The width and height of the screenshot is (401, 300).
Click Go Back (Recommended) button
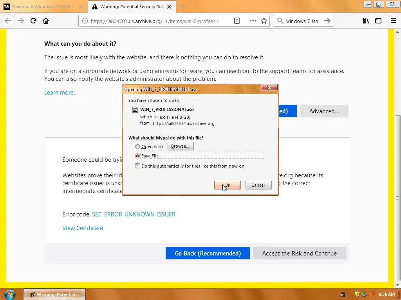click(208, 253)
